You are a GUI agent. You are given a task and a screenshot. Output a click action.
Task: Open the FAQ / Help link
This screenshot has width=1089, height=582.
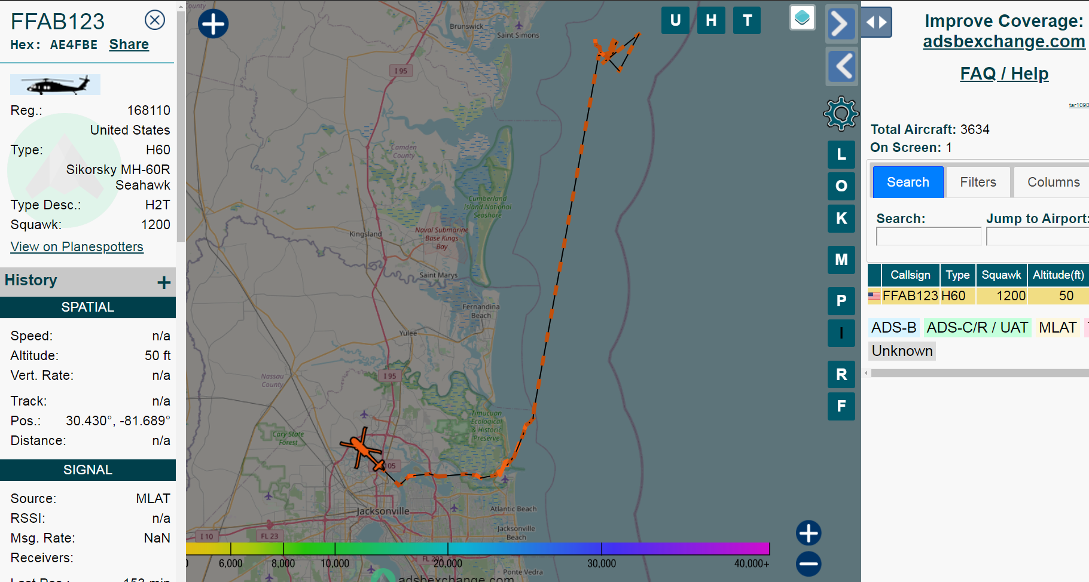point(1004,74)
